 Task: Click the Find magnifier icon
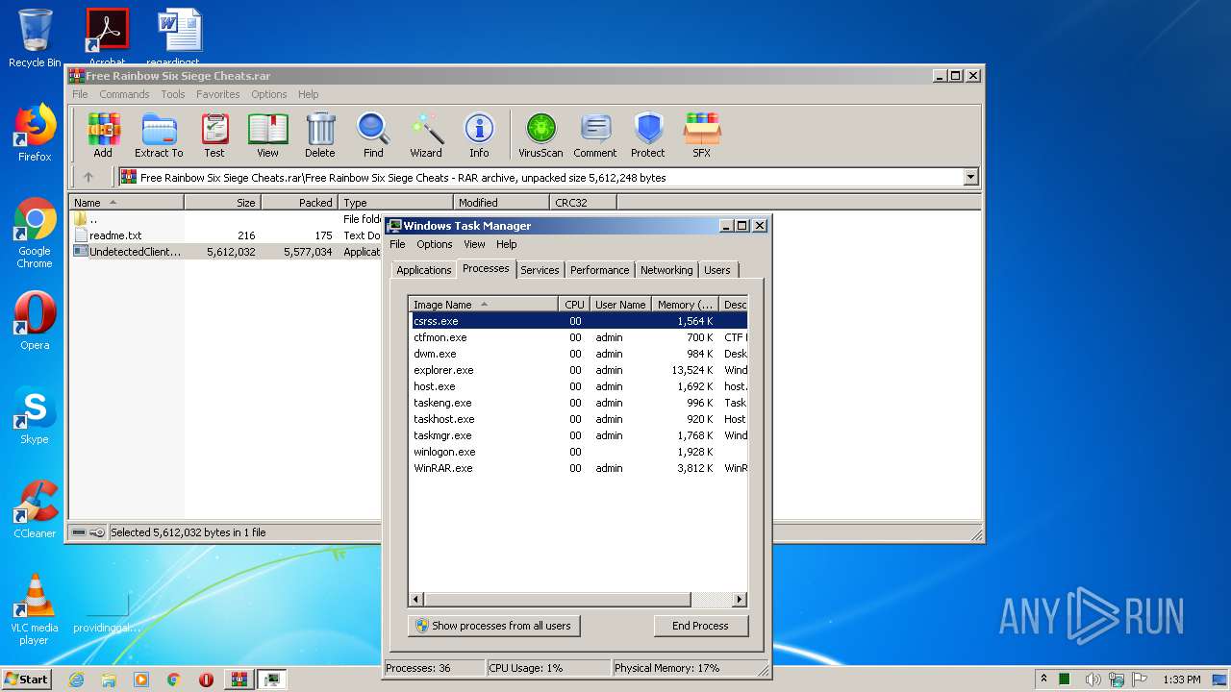tap(373, 135)
